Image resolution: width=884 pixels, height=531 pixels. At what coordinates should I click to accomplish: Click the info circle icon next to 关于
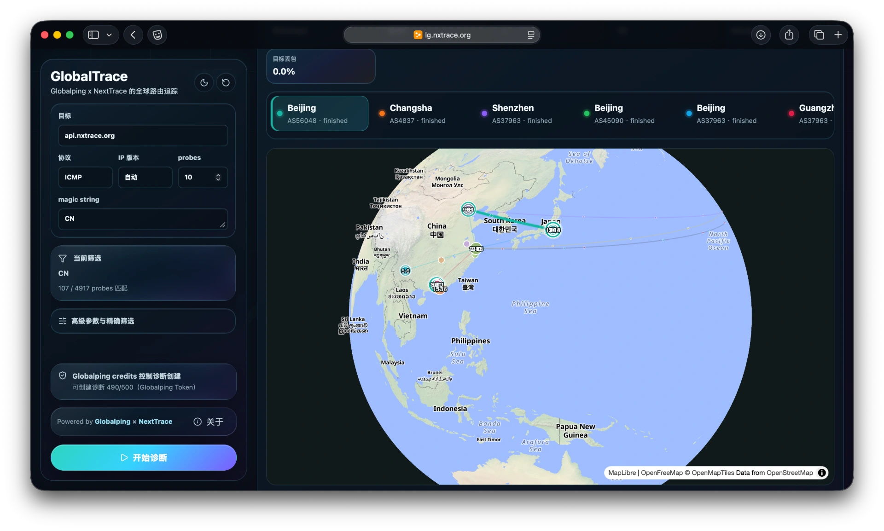(x=198, y=422)
